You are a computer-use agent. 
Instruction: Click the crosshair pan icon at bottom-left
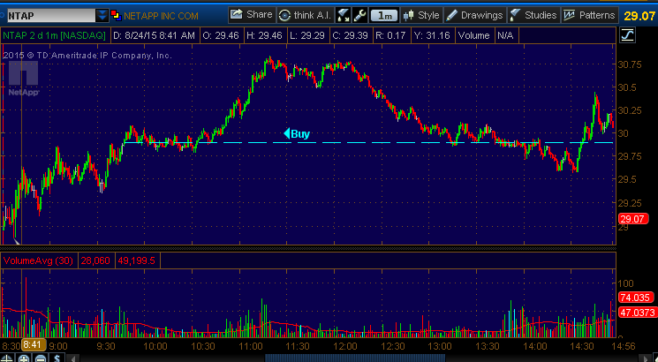(x=8, y=357)
